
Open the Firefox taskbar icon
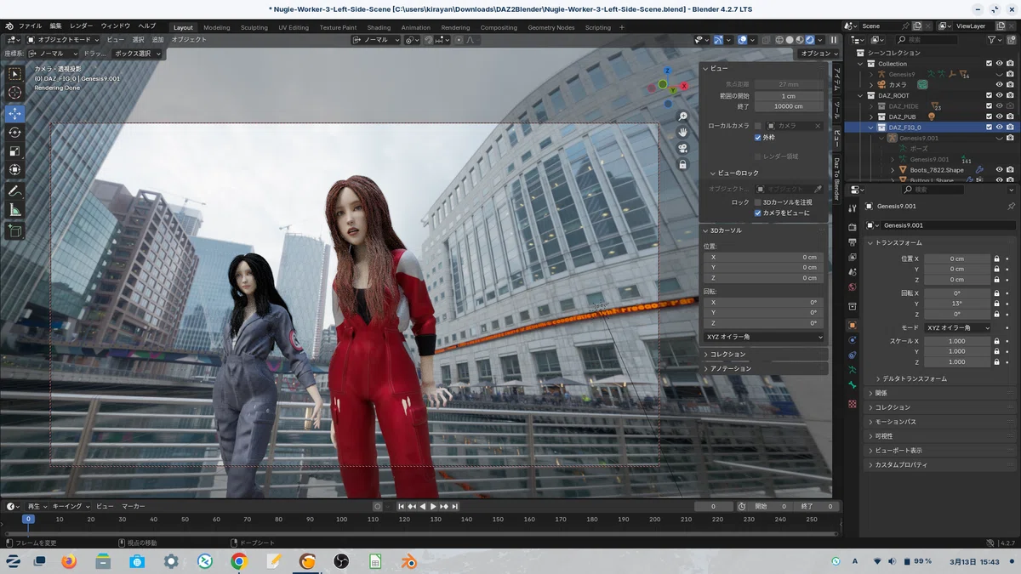tap(69, 561)
